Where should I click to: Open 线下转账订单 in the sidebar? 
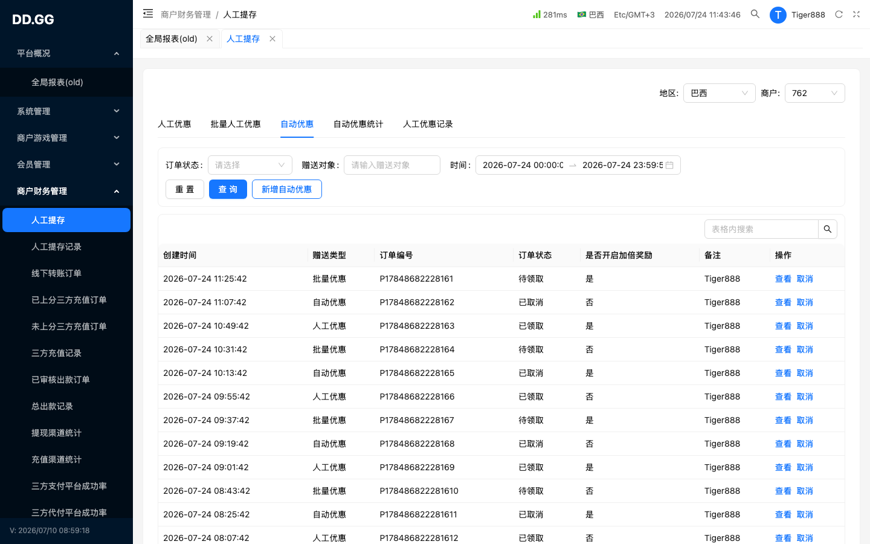point(66,273)
